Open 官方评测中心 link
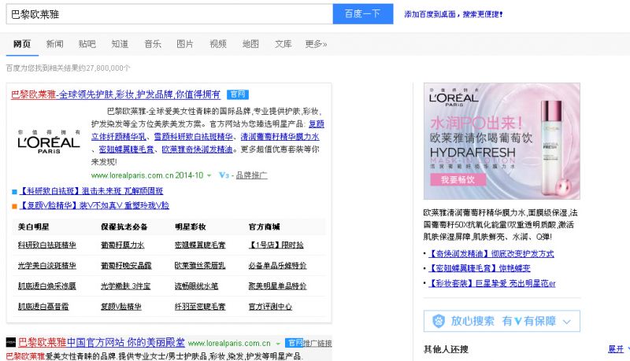630x361 pixels. coord(270,307)
